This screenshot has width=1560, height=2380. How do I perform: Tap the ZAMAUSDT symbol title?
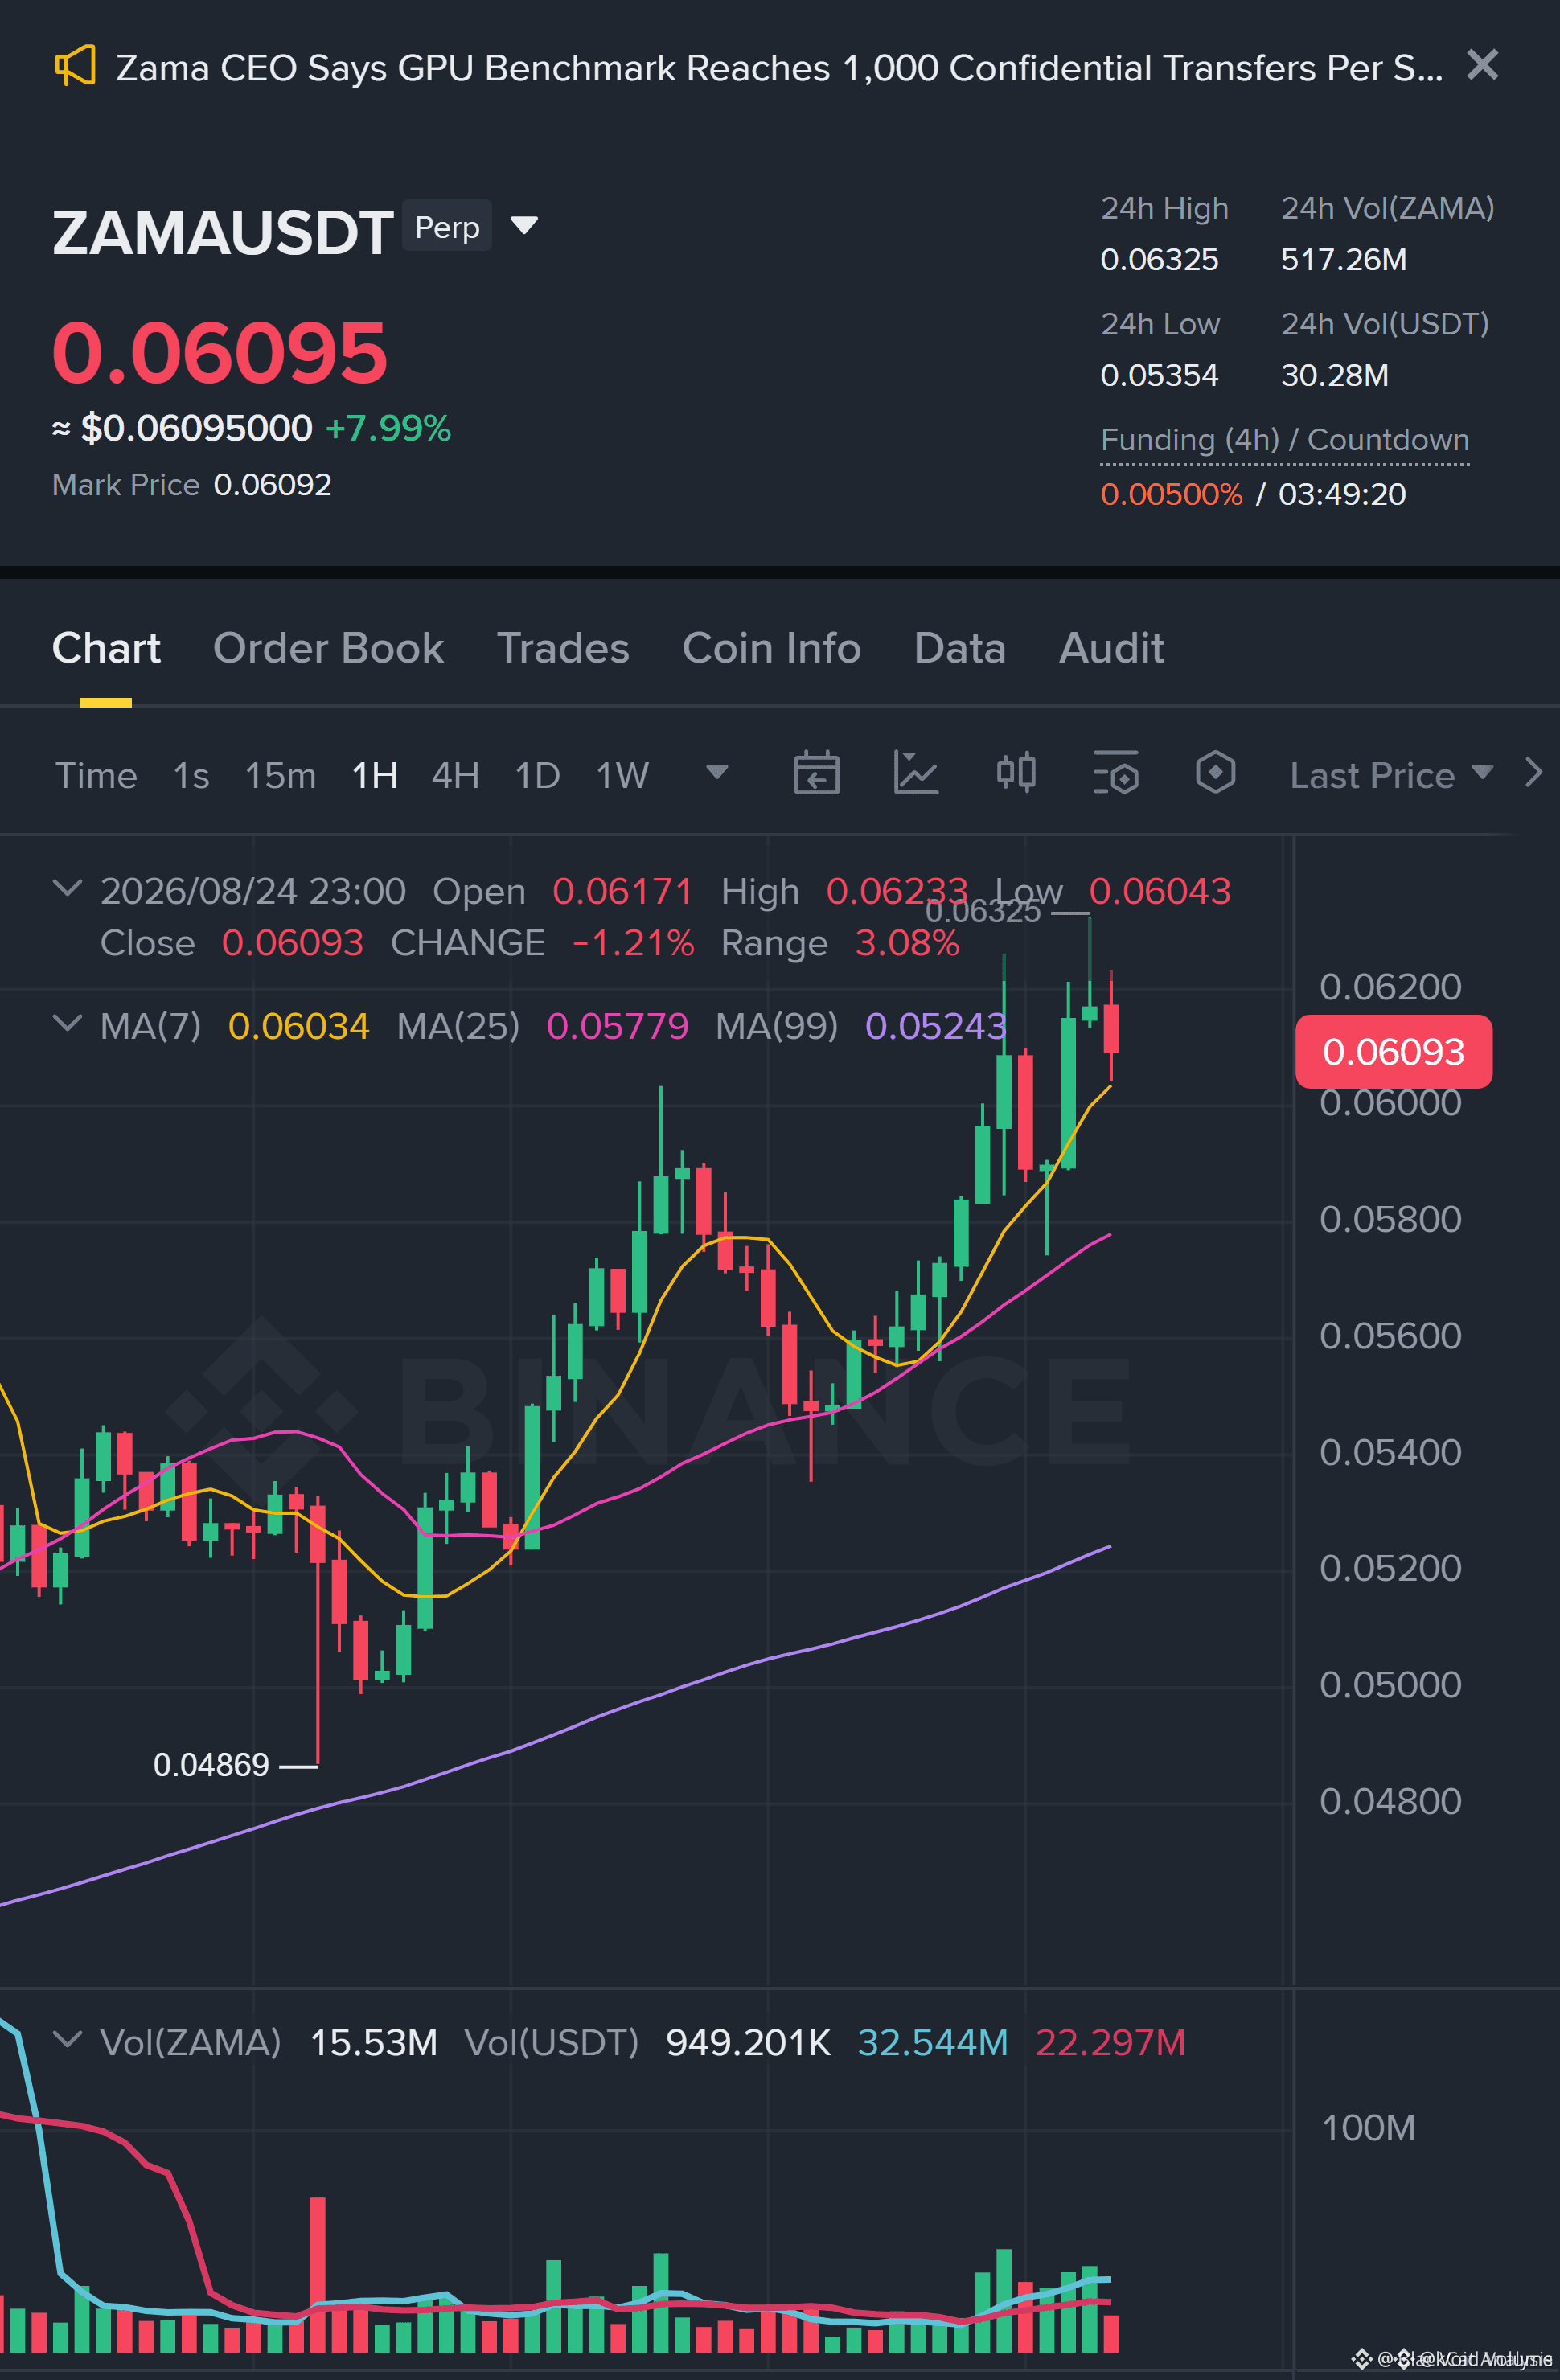[222, 233]
